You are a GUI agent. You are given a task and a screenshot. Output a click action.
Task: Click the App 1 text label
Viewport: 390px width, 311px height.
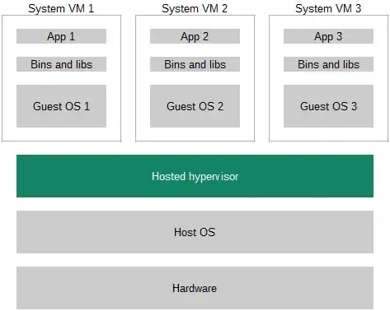pos(61,37)
